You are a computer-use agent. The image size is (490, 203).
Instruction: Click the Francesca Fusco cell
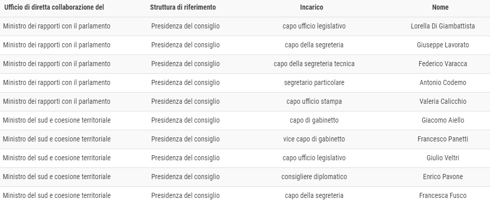coord(443,195)
